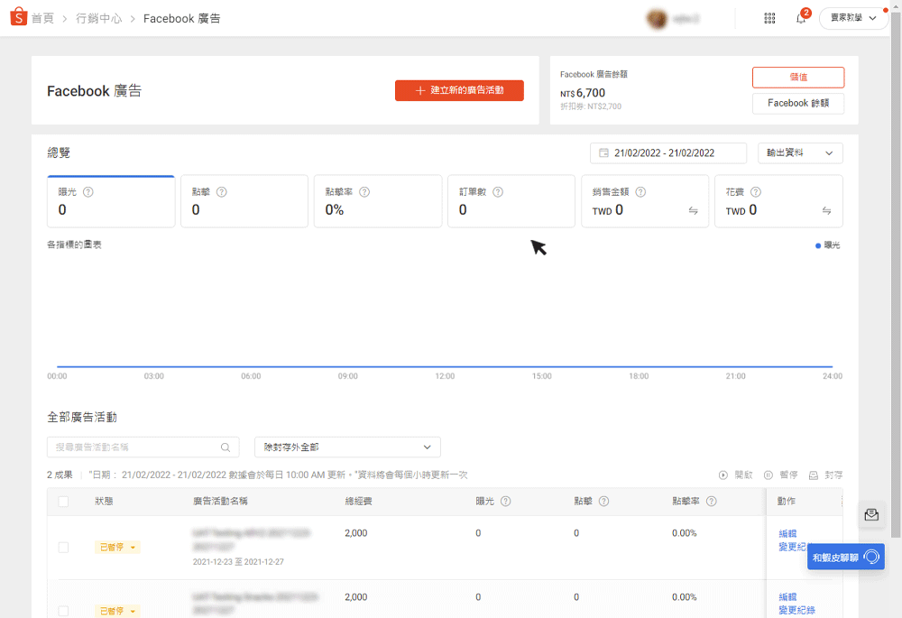Select the 花費 metric card
Viewport: 902px width, 618px height.
click(779, 201)
